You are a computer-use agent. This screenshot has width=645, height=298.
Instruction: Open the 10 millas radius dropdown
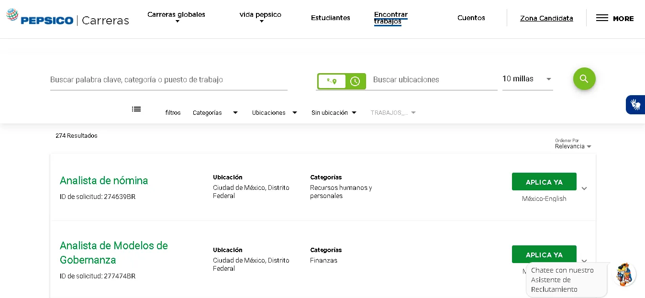(527, 79)
